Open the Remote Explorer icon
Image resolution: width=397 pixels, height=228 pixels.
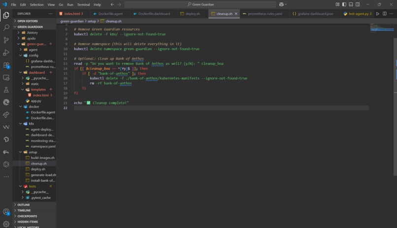6,77
